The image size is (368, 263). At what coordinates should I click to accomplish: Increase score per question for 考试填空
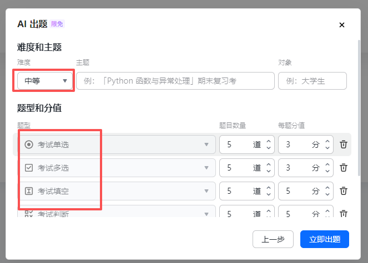point(327,188)
